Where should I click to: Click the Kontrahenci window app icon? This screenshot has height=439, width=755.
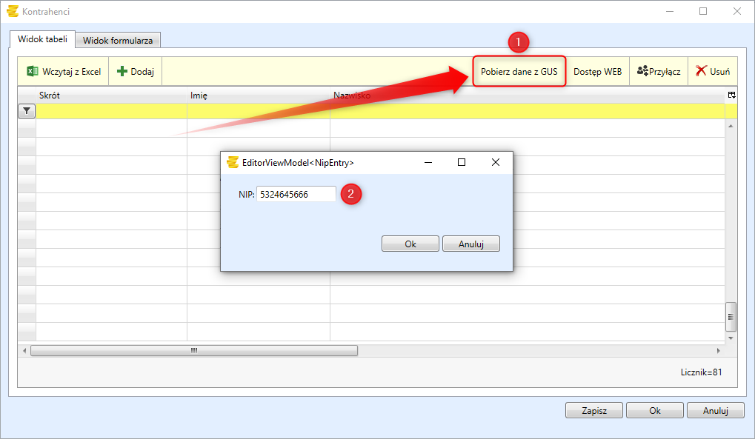pyautogui.click(x=12, y=11)
